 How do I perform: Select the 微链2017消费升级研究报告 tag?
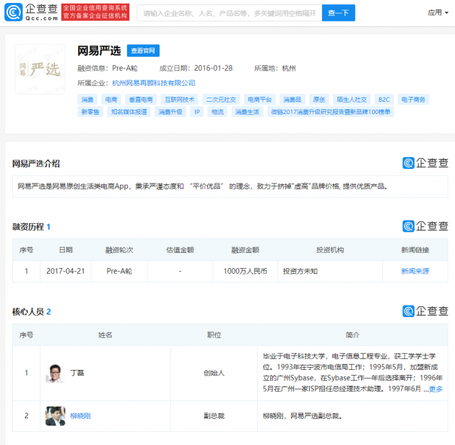331,112
